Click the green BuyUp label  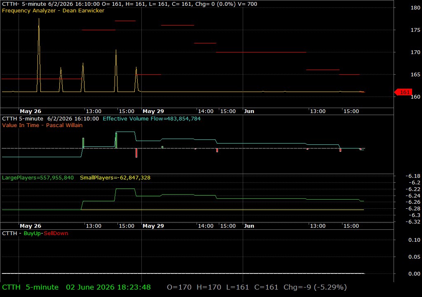point(32,233)
